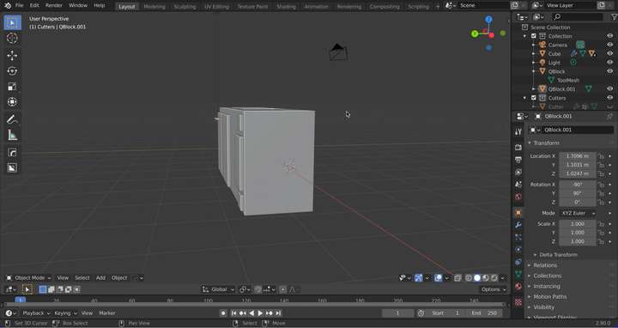The width and height of the screenshot is (618, 328).
Task: Uncheck the Cutters collection checkbox
Action: point(534,98)
